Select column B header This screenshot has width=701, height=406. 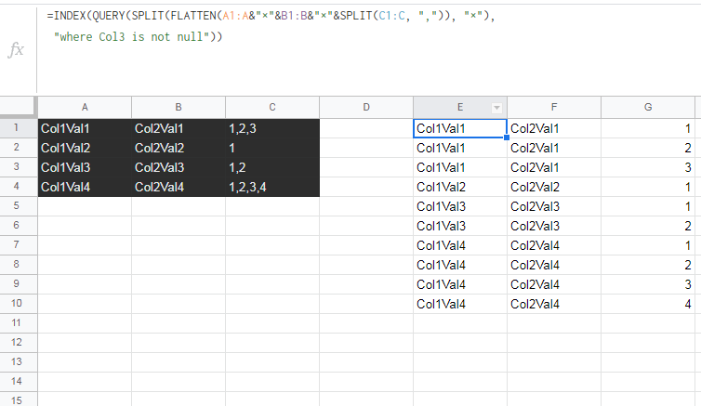[179, 107]
